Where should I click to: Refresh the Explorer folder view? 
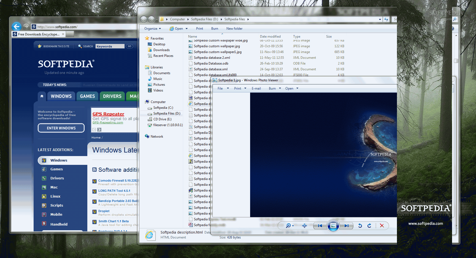(x=386, y=19)
